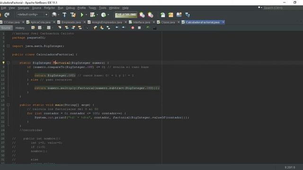Expand the Debug Project dropdown arrow
This screenshot has width=303, height=170.
[x=97, y=15]
